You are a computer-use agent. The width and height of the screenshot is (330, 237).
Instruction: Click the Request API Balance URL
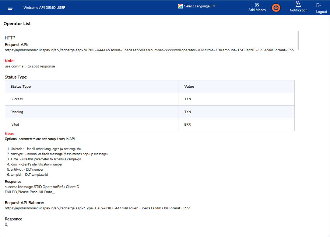tap(97, 208)
